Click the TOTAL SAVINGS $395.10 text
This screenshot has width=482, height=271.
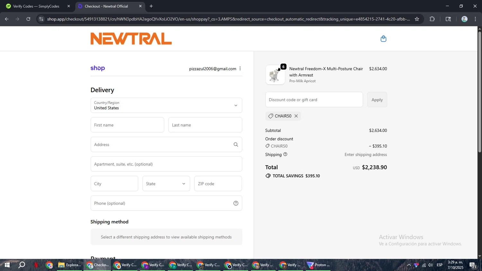point(296,176)
